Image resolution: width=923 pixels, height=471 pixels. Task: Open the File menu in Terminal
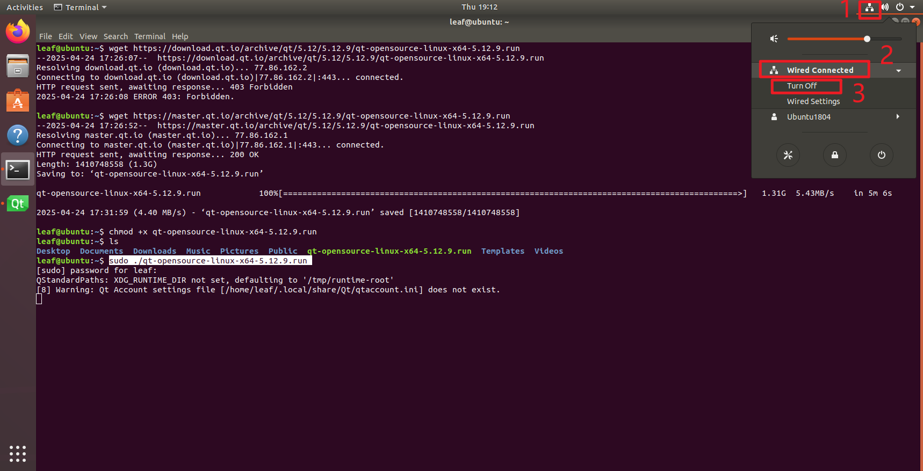[46, 36]
